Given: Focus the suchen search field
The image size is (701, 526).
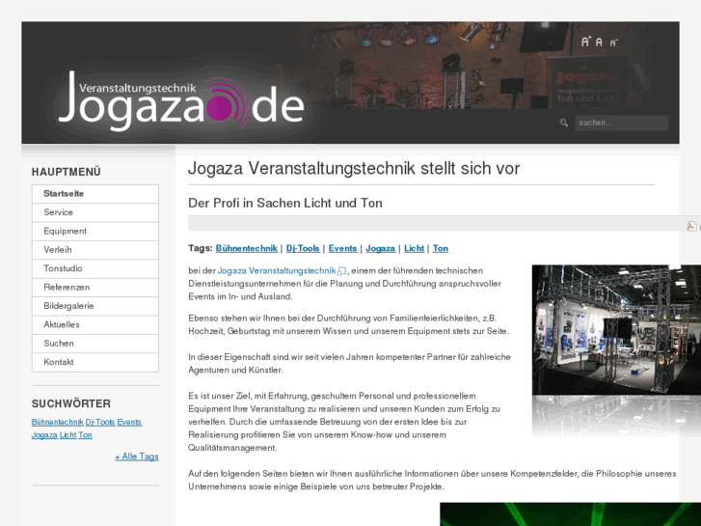Looking at the screenshot, I should [621, 123].
